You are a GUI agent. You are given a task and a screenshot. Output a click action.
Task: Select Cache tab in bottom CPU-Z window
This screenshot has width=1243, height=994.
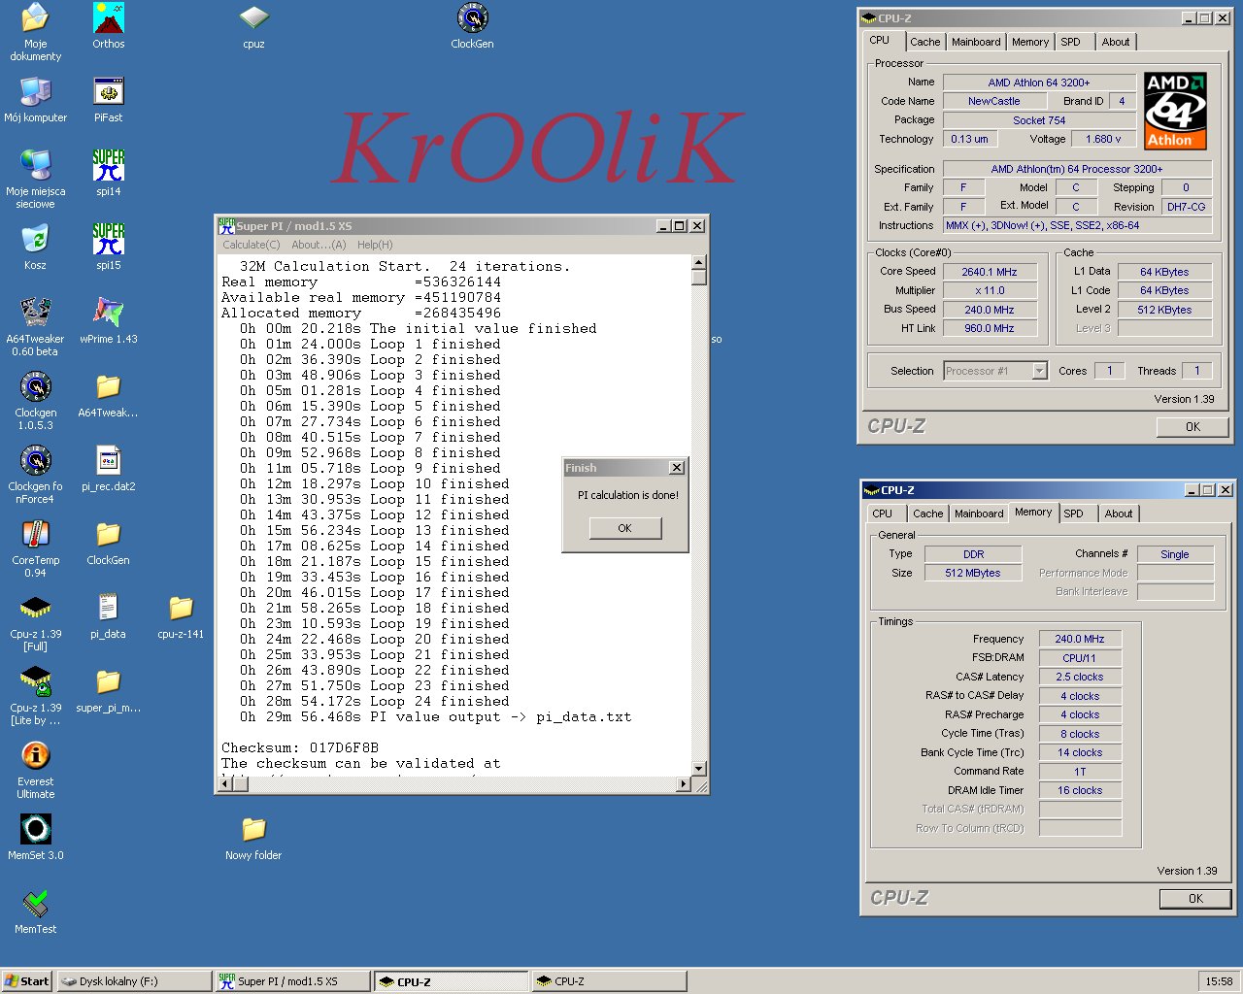[x=927, y=514]
